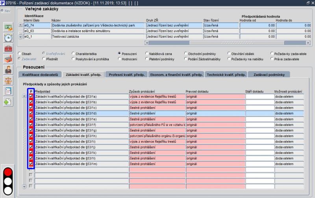Open the alarm clock sidebar icon
Screen dimensions: 315x198
pyautogui.click(x=8, y=38)
